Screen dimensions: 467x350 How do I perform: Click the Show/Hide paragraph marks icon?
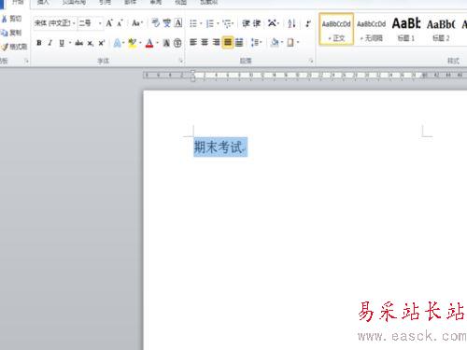point(308,23)
